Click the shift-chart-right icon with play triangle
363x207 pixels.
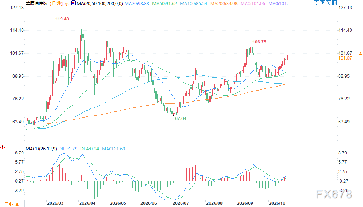328,3
